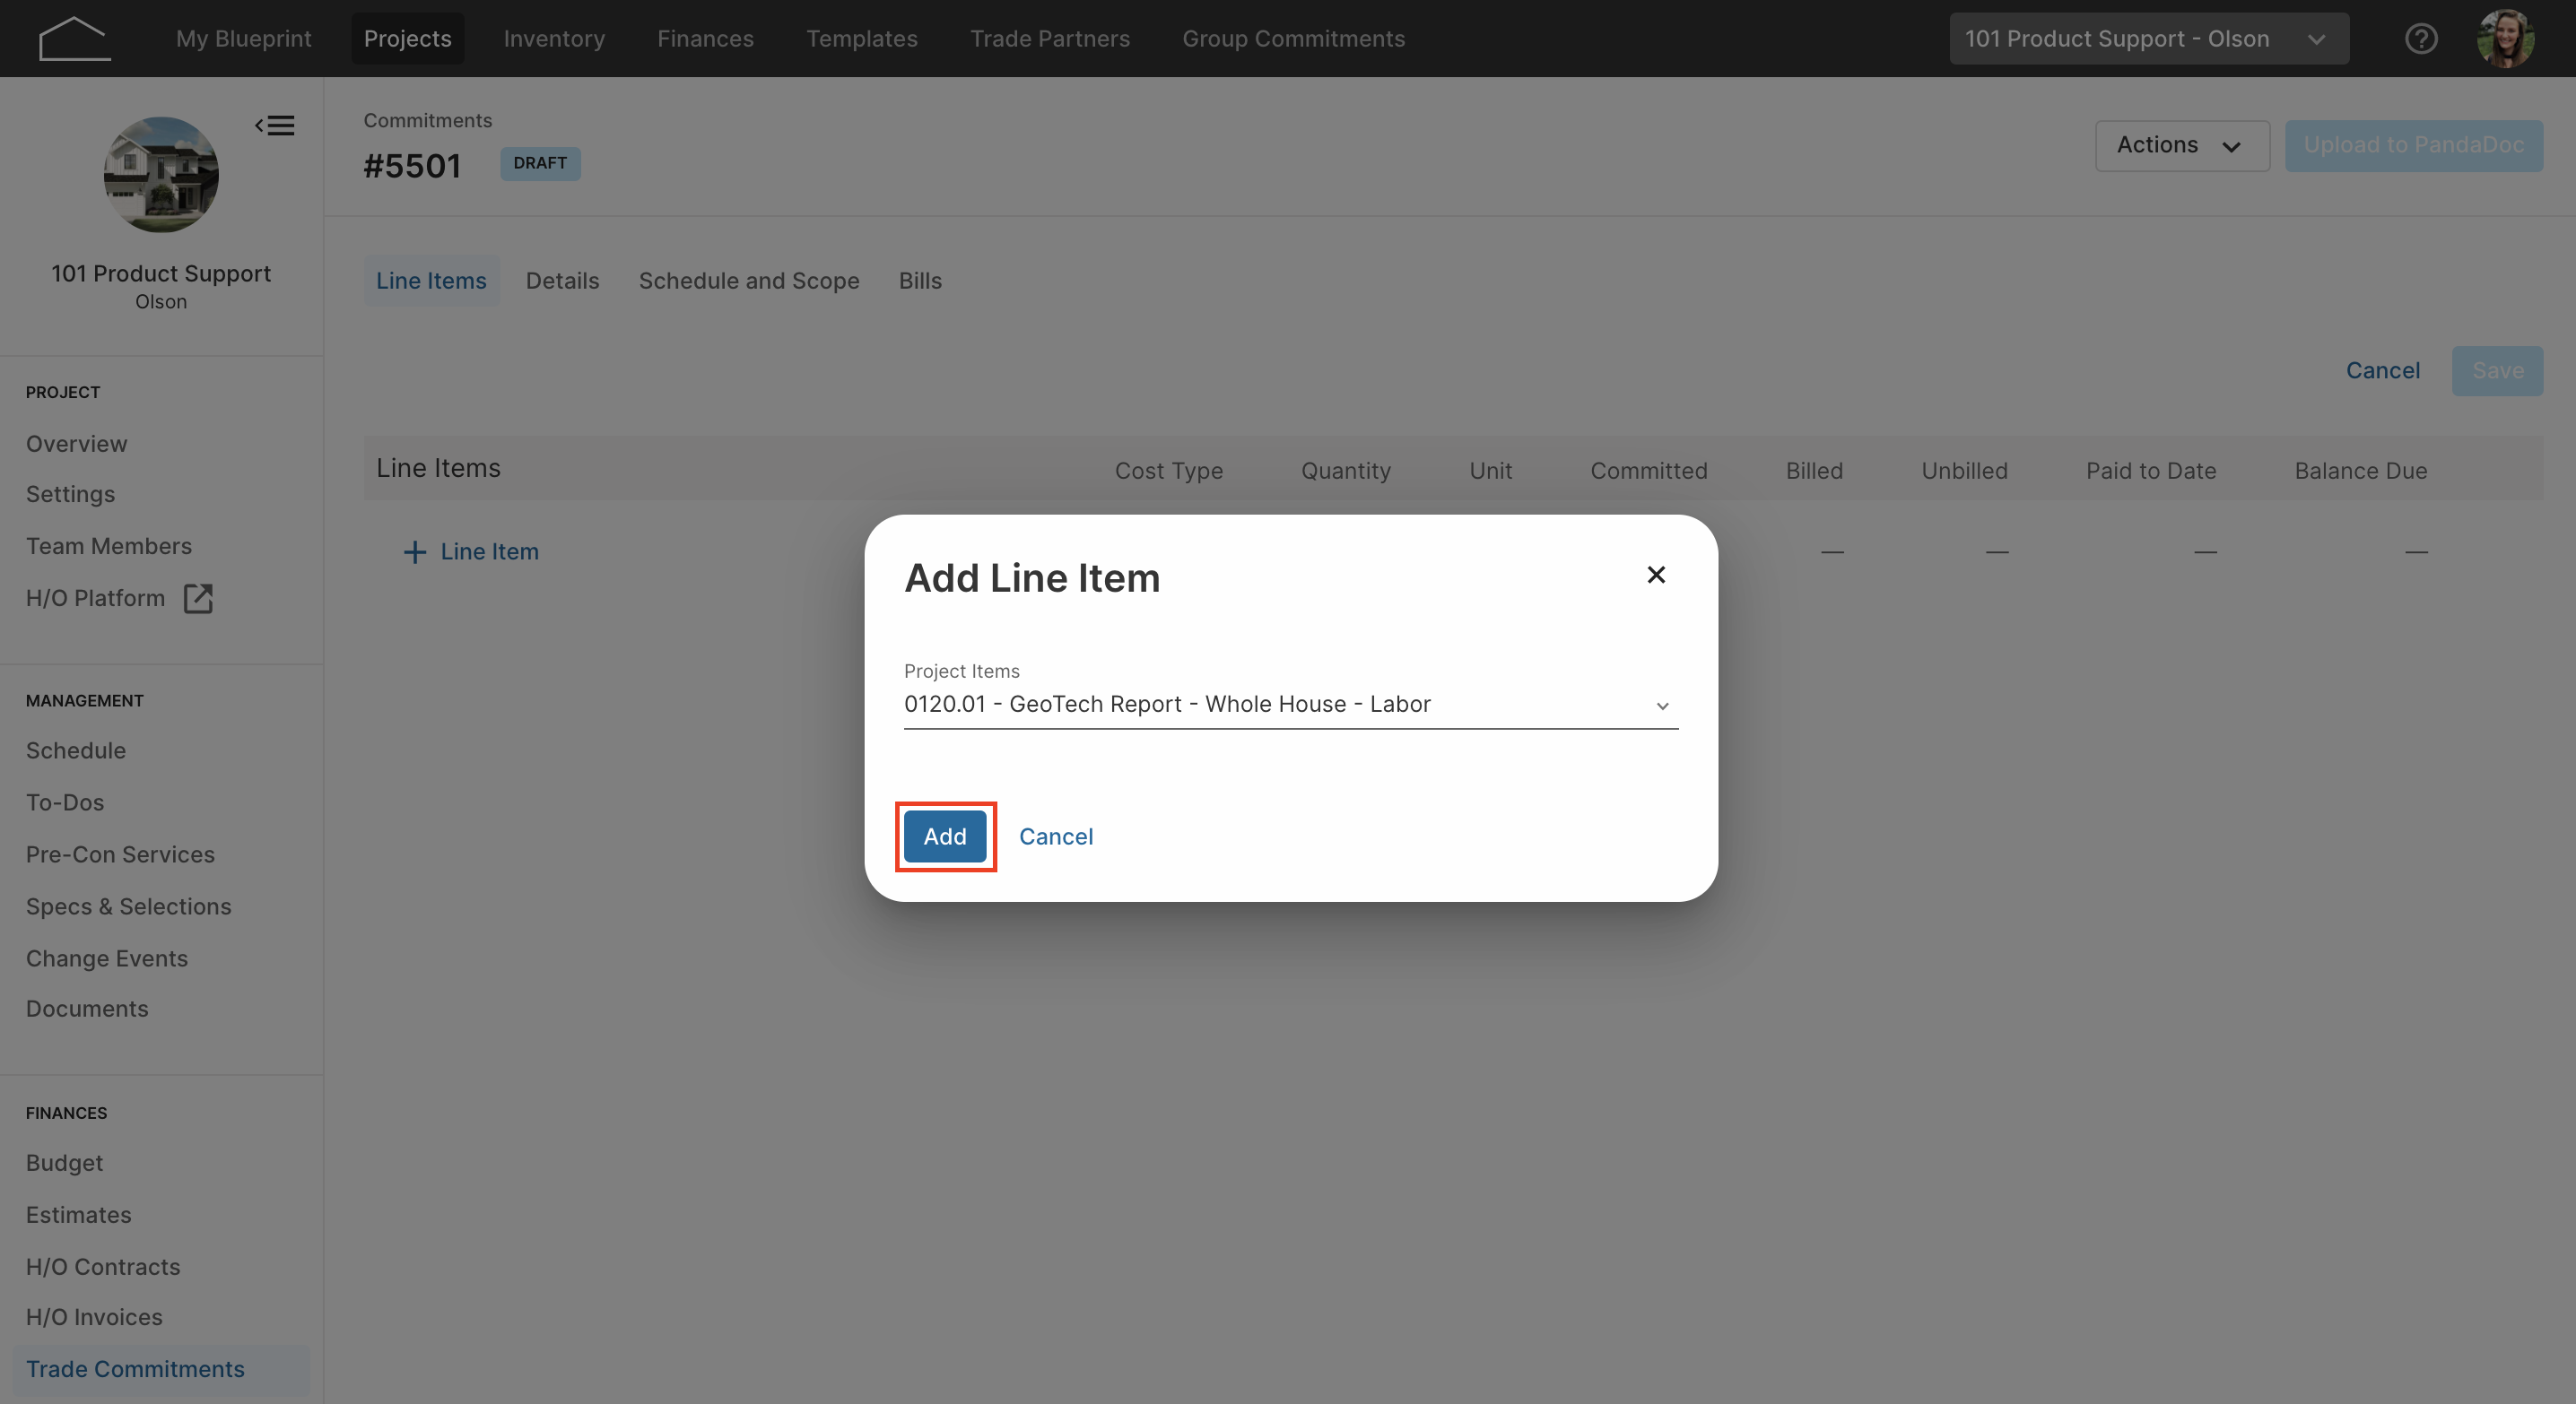Open Budget in the Finances sidebar
Image resolution: width=2576 pixels, height=1404 pixels.
click(64, 1163)
